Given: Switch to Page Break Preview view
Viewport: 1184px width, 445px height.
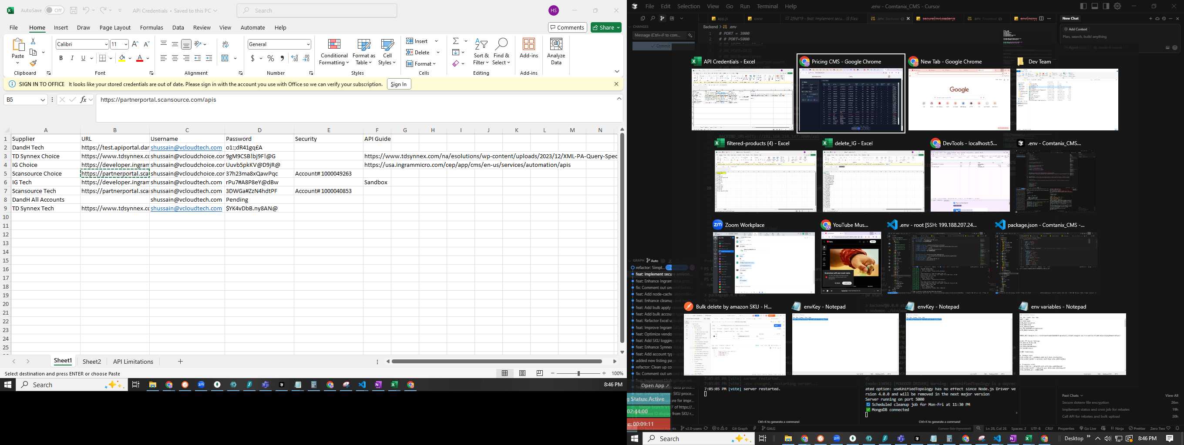Looking at the screenshot, I should [x=540, y=373].
